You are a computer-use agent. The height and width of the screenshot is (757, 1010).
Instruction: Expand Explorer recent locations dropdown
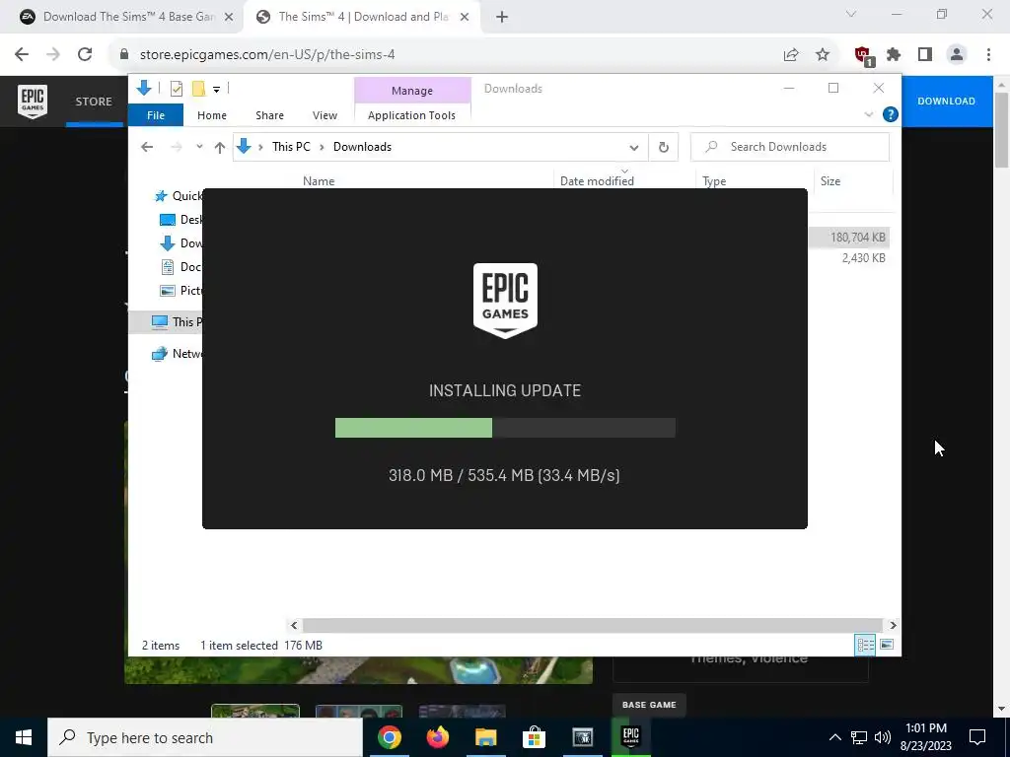[199, 147]
